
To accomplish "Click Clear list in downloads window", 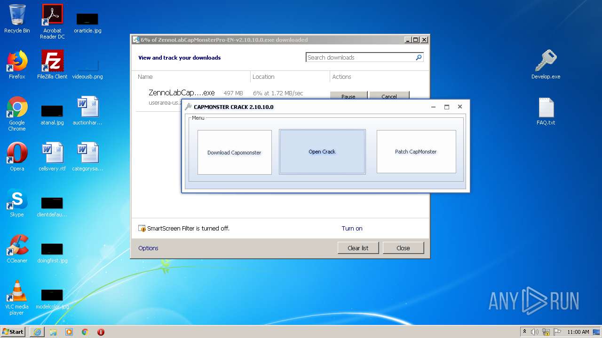I will tap(358, 248).
